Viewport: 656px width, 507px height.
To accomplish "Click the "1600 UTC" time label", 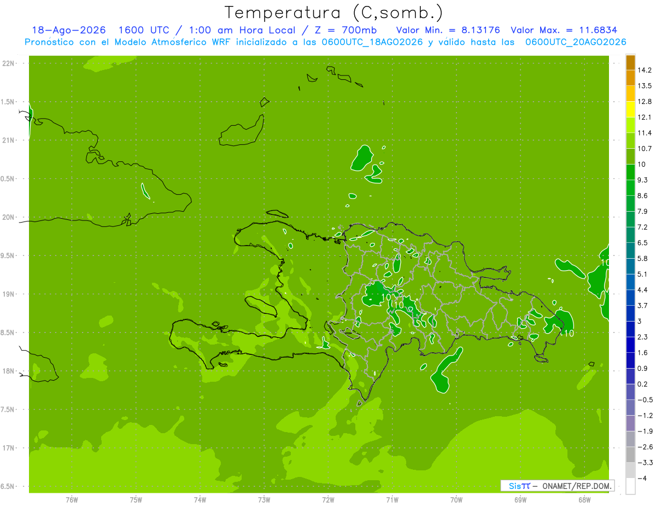I will pyautogui.click(x=144, y=30).
